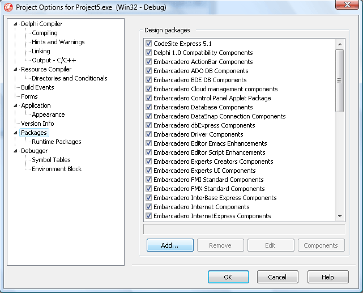The image size is (363, 293).
Task: Open Help for project options
Action: point(328,277)
